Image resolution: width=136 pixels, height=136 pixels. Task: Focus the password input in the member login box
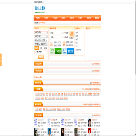click(x=58, y=37)
